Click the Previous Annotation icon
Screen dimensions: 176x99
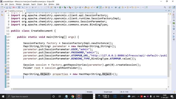tap(128, 7)
